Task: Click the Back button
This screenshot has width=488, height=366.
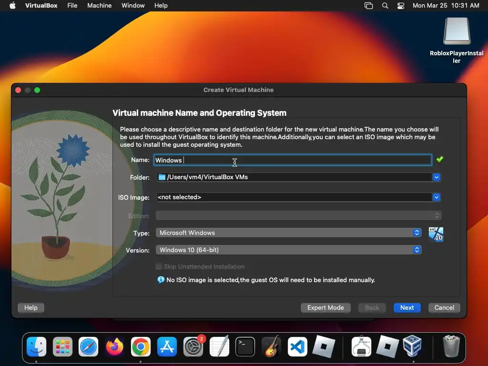Action: click(372, 307)
